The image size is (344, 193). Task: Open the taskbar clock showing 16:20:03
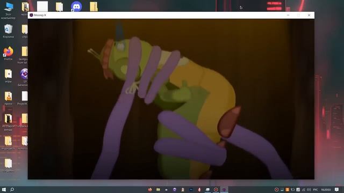[326, 189]
